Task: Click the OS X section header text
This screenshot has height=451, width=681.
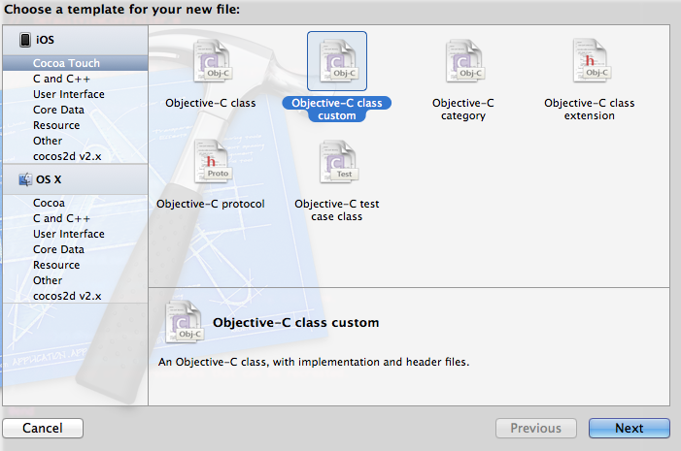Action: click(49, 180)
